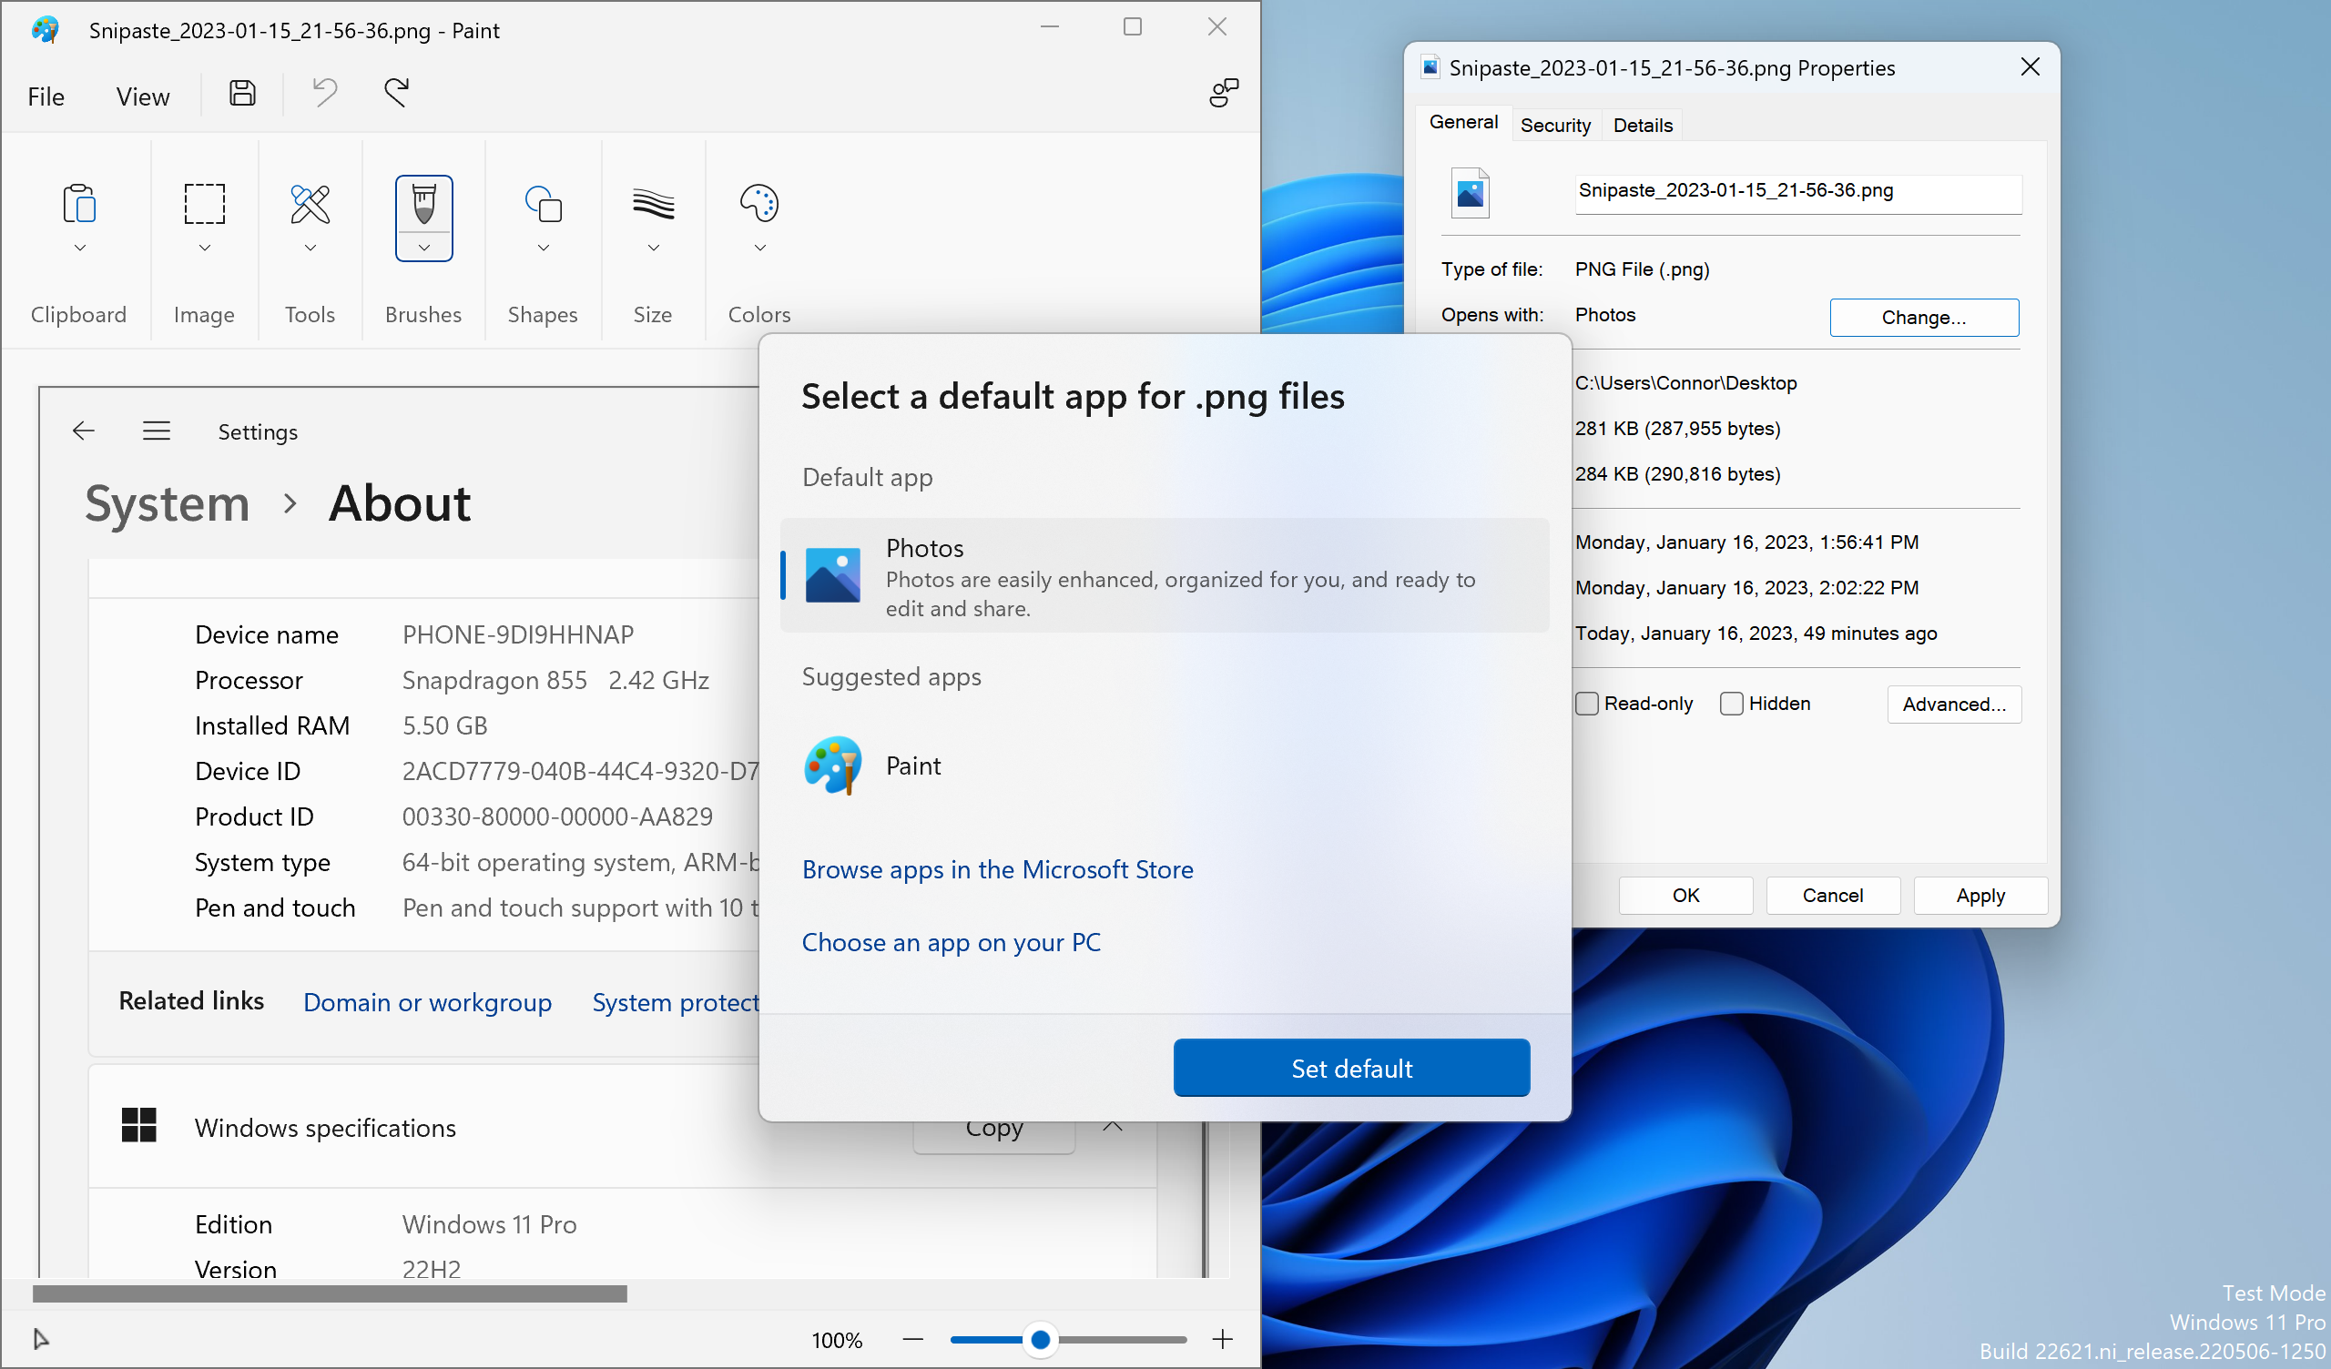
Task: Open the File menu in Paint
Action: 46,96
